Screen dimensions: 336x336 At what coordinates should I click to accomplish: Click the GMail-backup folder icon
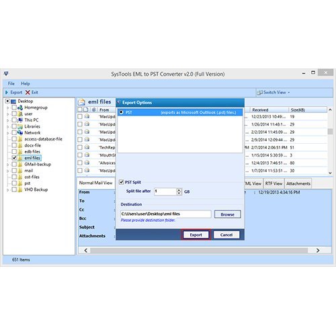[x=20, y=164]
